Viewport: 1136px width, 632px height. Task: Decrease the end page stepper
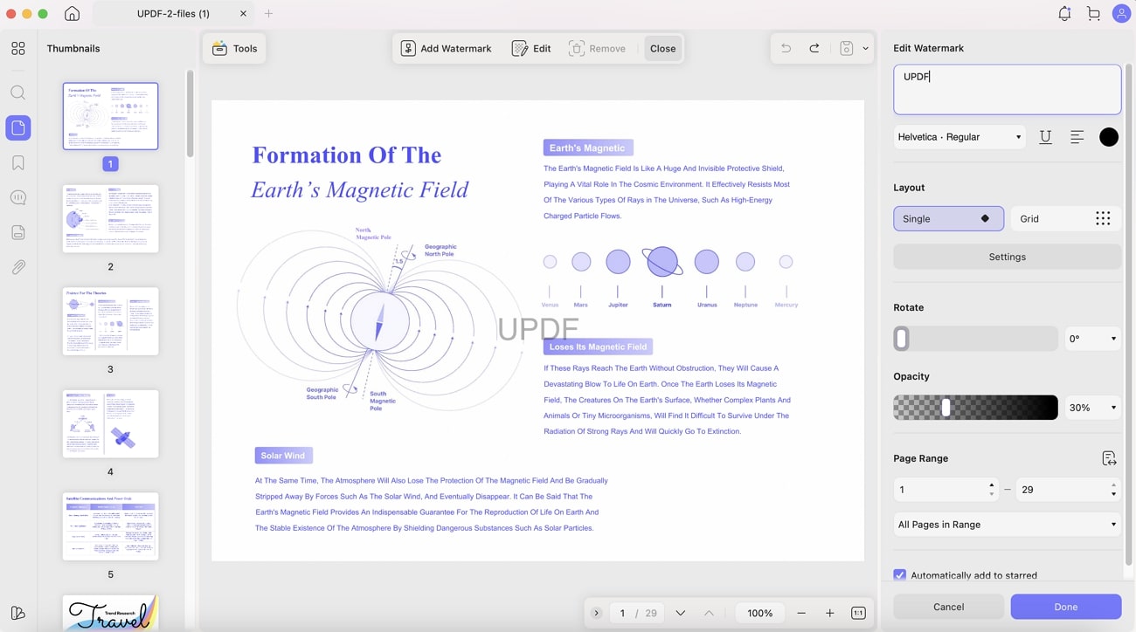(x=1113, y=495)
